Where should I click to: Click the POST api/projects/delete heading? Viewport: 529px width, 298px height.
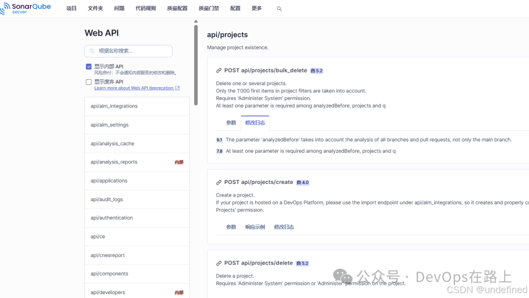pos(259,263)
